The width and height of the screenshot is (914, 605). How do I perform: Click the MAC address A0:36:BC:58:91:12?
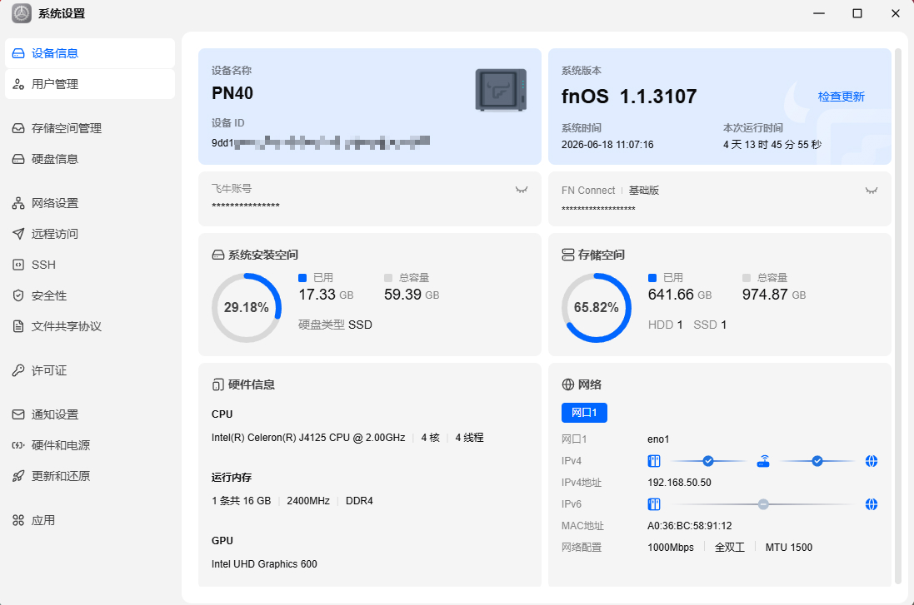(690, 526)
